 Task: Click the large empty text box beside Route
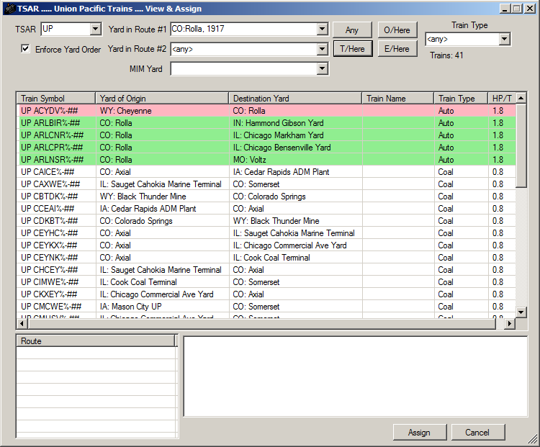coord(356,376)
